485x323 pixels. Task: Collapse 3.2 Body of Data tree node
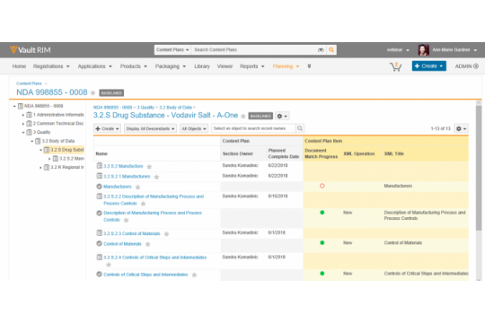pos(31,141)
